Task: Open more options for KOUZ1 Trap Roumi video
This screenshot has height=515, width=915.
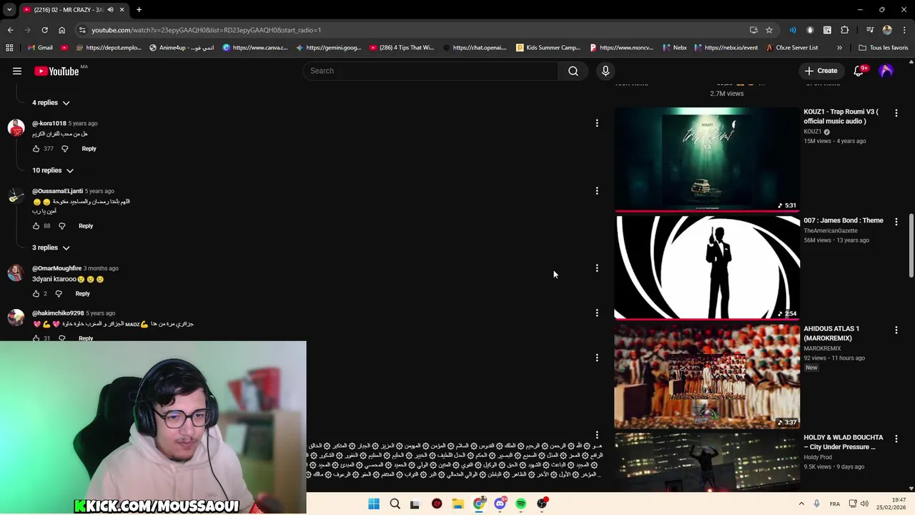Action: [896, 113]
